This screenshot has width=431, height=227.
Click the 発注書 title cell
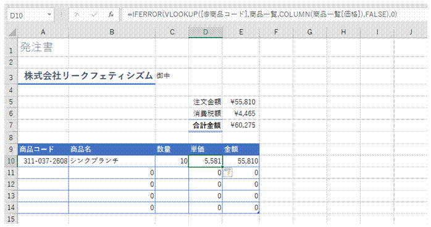click(43, 47)
